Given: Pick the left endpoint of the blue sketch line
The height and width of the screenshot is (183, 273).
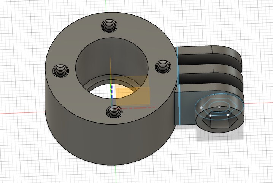Looking at the screenshot, I should click(211, 115).
